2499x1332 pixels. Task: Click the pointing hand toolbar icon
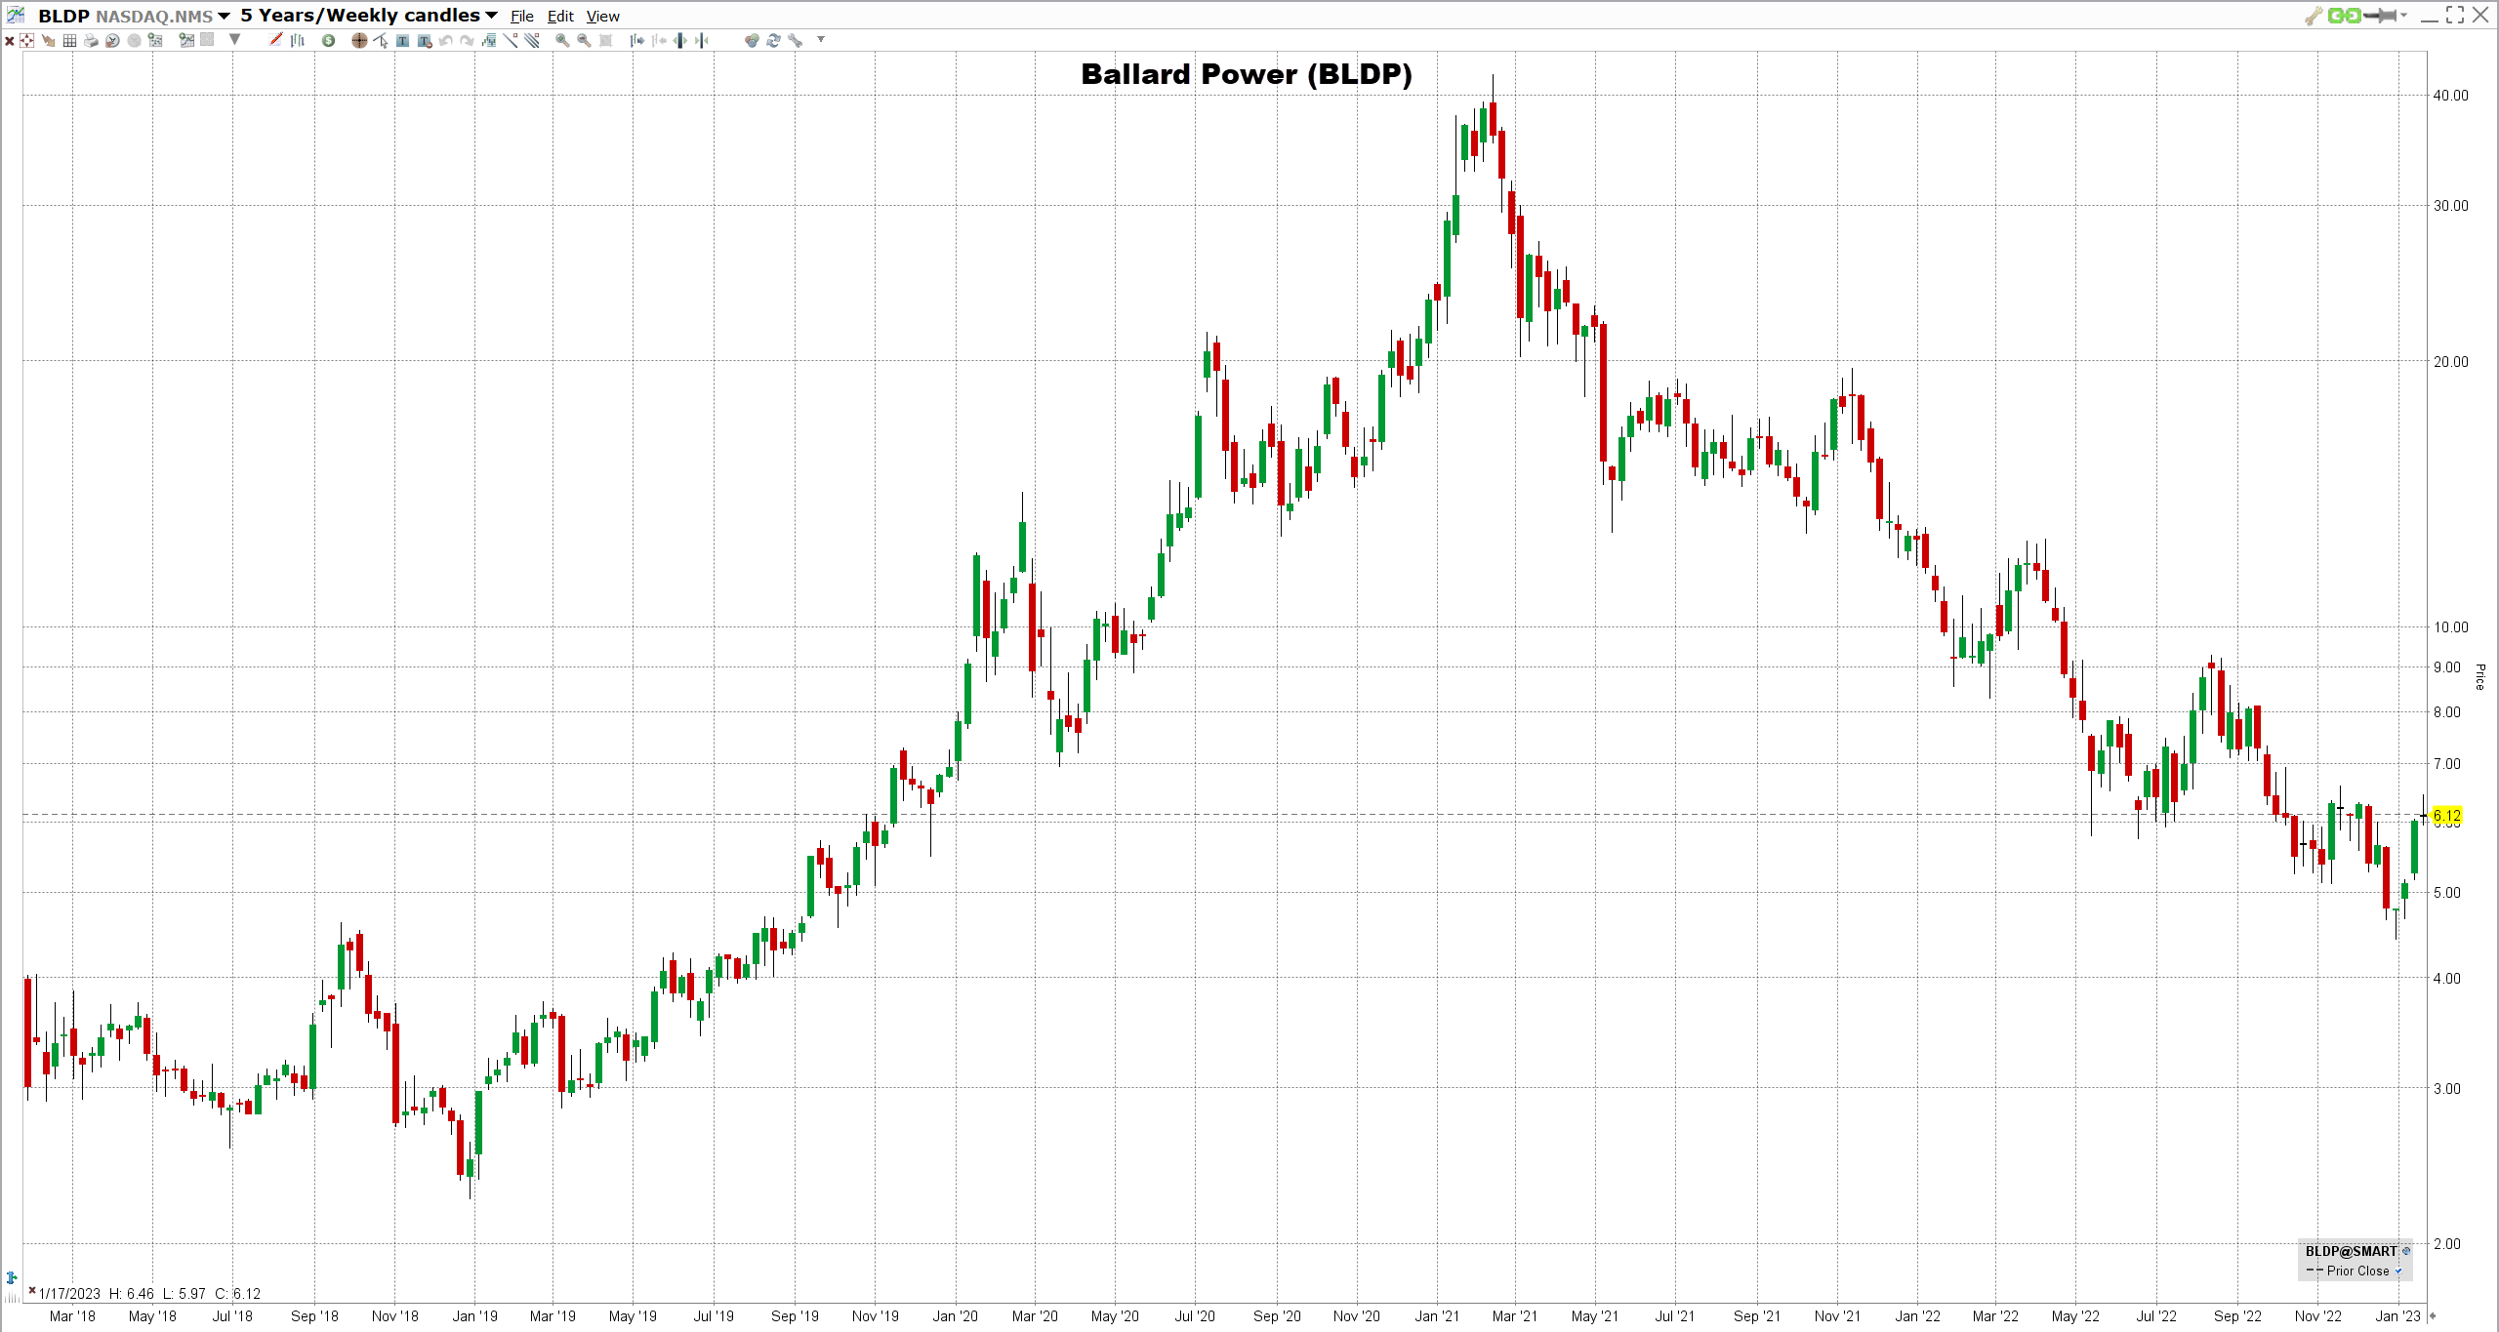click(48, 41)
